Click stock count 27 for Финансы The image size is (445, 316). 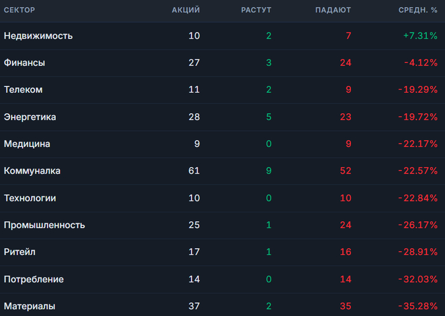click(x=194, y=63)
